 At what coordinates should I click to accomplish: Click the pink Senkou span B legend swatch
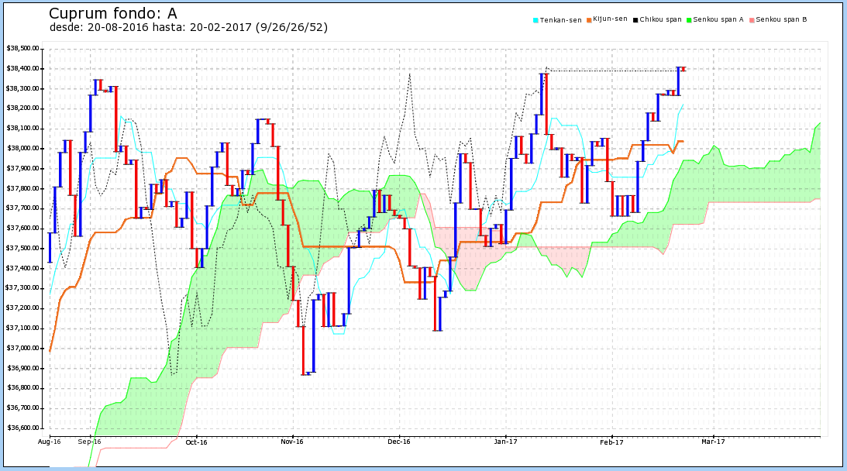752,20
